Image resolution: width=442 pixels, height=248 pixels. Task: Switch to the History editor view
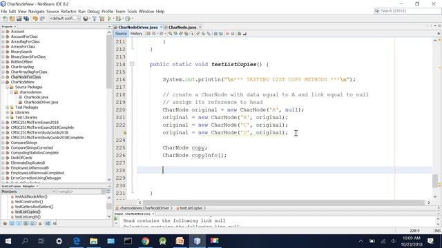137,34
